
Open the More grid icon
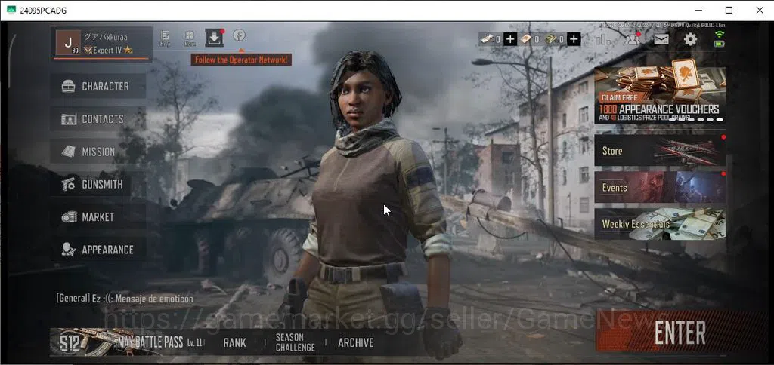coord(190,38)
